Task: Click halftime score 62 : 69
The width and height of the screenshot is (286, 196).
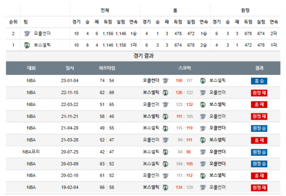Action: 107,93
